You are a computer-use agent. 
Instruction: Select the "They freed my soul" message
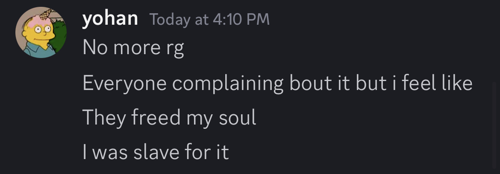point(169,117)
